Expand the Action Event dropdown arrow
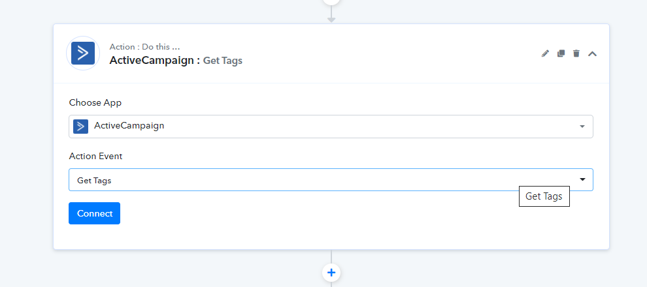Viewport: 647px width, 287px height. (x=582, y=179)
